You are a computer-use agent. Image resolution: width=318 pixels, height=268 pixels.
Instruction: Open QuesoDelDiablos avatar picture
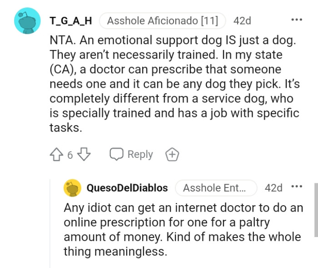click(73, 188)
